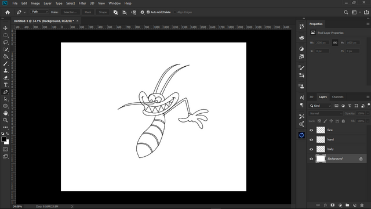
Task: Click the Mask button
Action: (88, 12)
